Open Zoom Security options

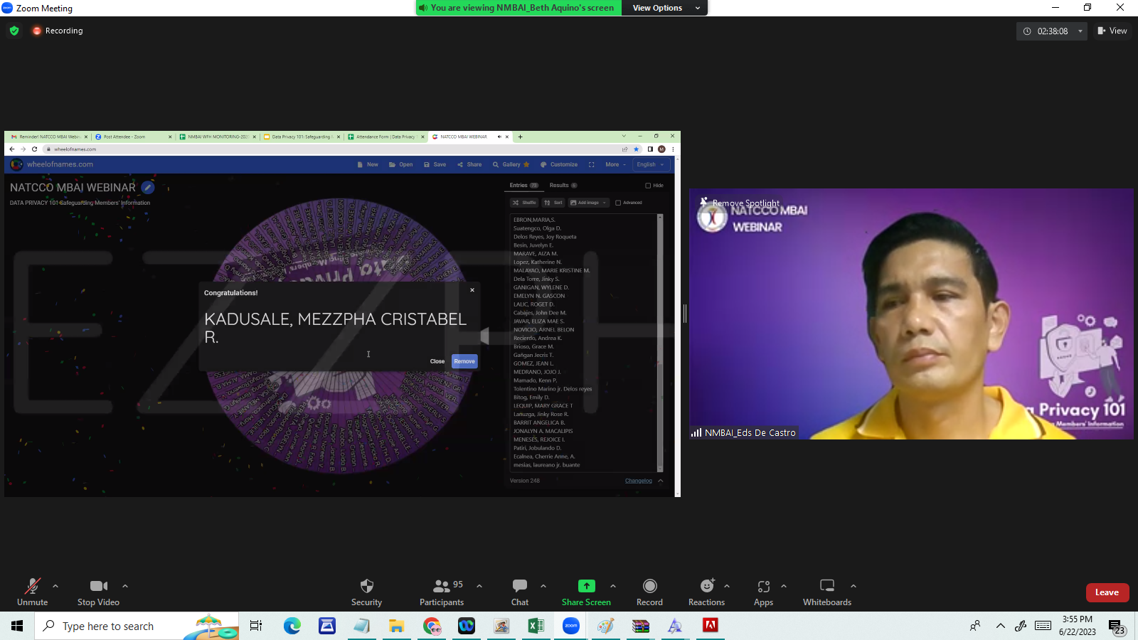366,592
